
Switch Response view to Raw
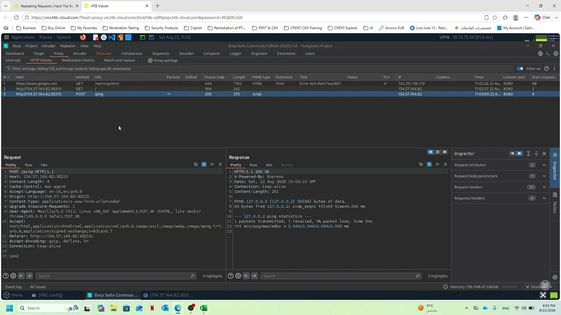click(253, 165)
